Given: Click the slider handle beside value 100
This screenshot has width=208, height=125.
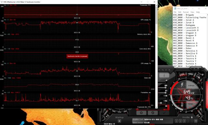Looking at the screenshot, I should (165, 87).
